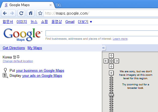The height and width of the screenshot is (112, 158).
Task: Select the Google Maps browser tab
Action: 28,5
